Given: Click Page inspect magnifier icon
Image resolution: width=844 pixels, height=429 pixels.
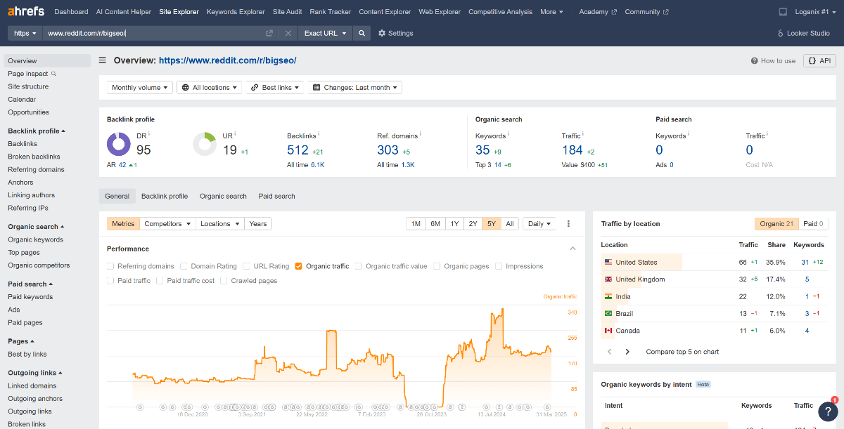Looking at the screenshot, I should click(53, 74).
